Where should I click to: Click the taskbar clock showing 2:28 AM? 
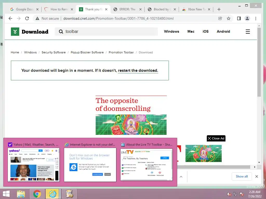pyautogui.click(x=255, y=194)
